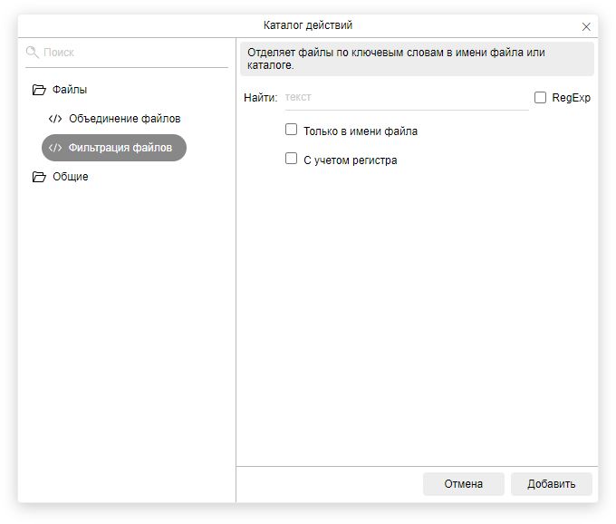Viewport: 616px width, 524px height.
Task: Click the folder icon next to Общие
Action: click(38, 177)
